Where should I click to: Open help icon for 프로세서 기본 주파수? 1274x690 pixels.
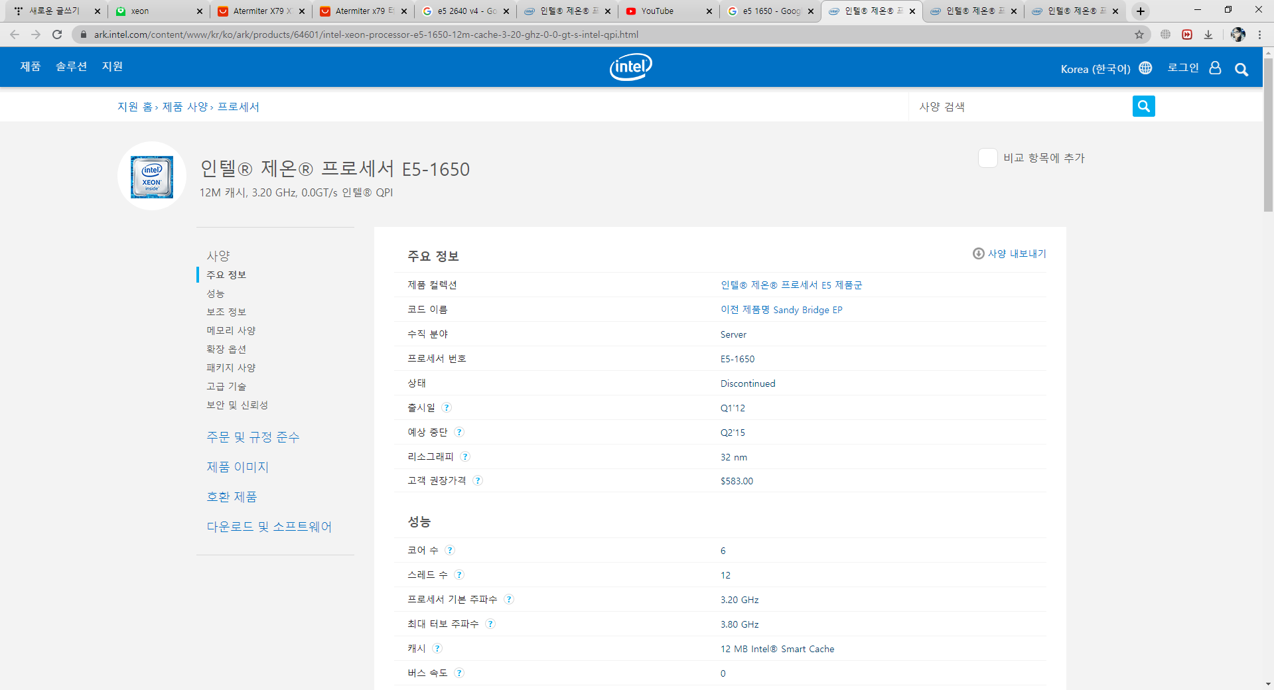coord(509,599)
